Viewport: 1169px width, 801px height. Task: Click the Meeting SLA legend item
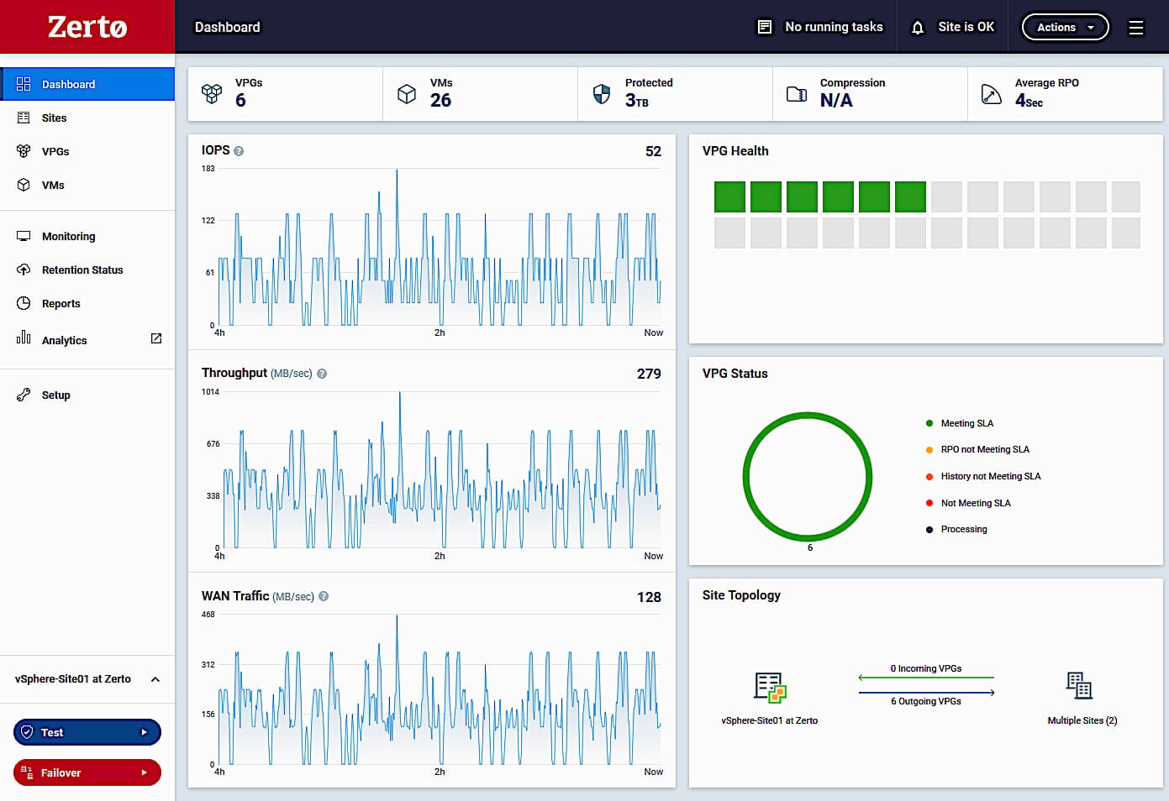pos(960,423)
